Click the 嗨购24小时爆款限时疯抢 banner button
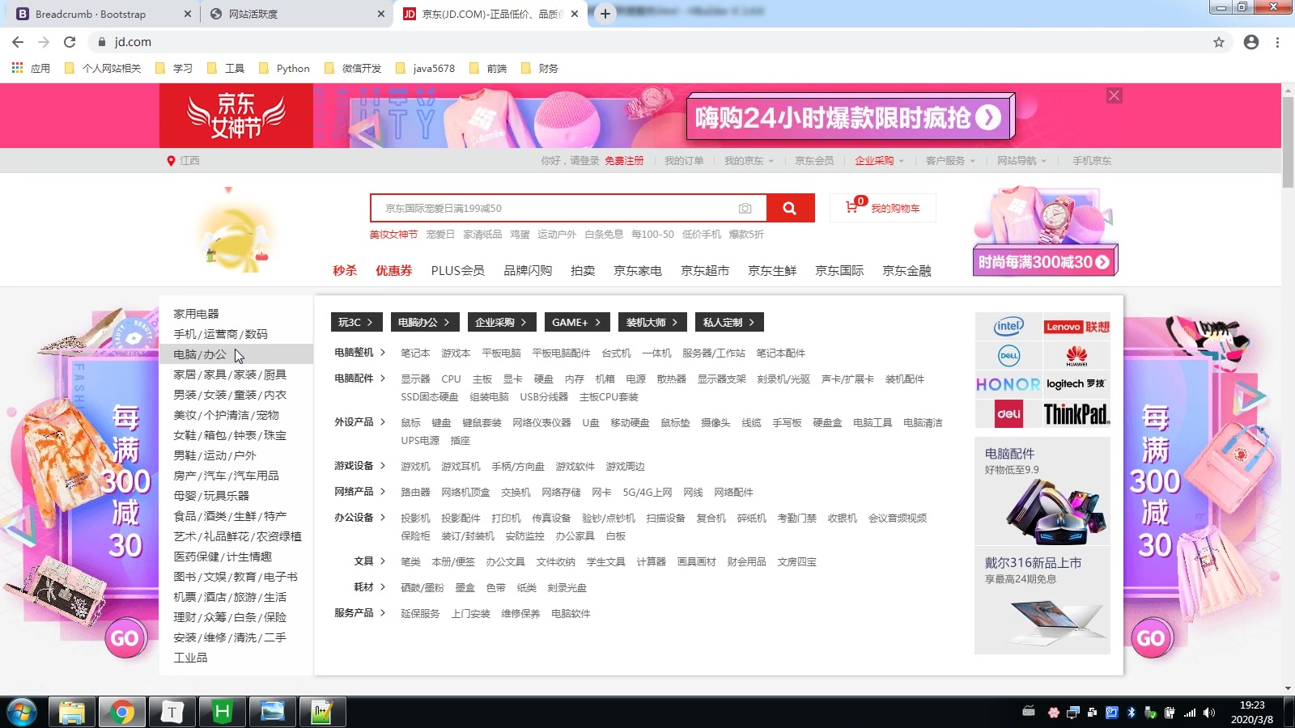The width and height of the screenshot is (1295, 728). tap(849, 118)
